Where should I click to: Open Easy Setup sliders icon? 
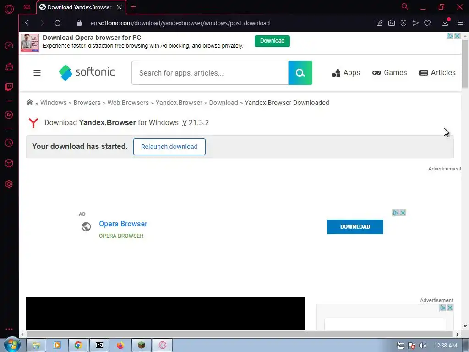460,23
